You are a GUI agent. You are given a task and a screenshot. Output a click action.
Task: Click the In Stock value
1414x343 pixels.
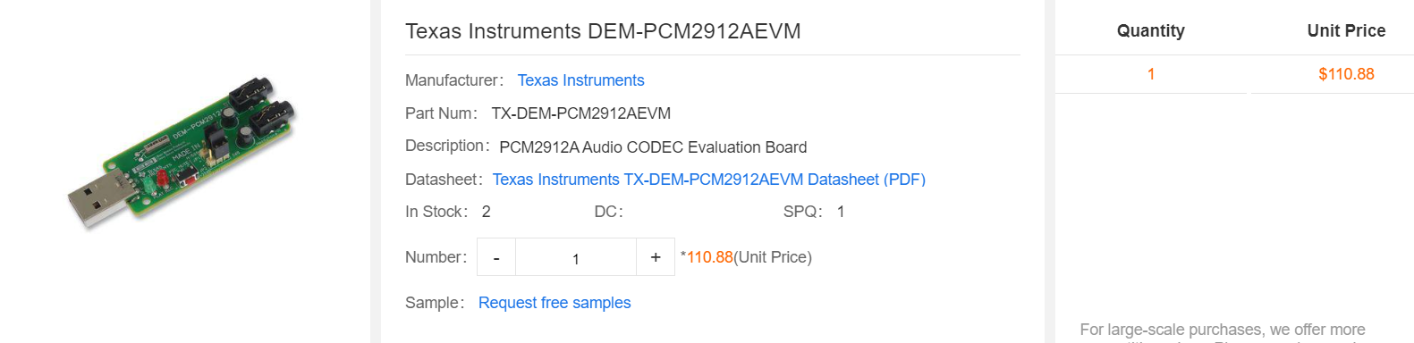pyautogui.click(x=486, y=212)
